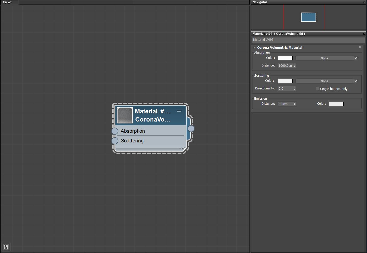The width and height of the screenshot is (367, 253).
Task: Open the Absorption color swatch
Action: [285, 58]
